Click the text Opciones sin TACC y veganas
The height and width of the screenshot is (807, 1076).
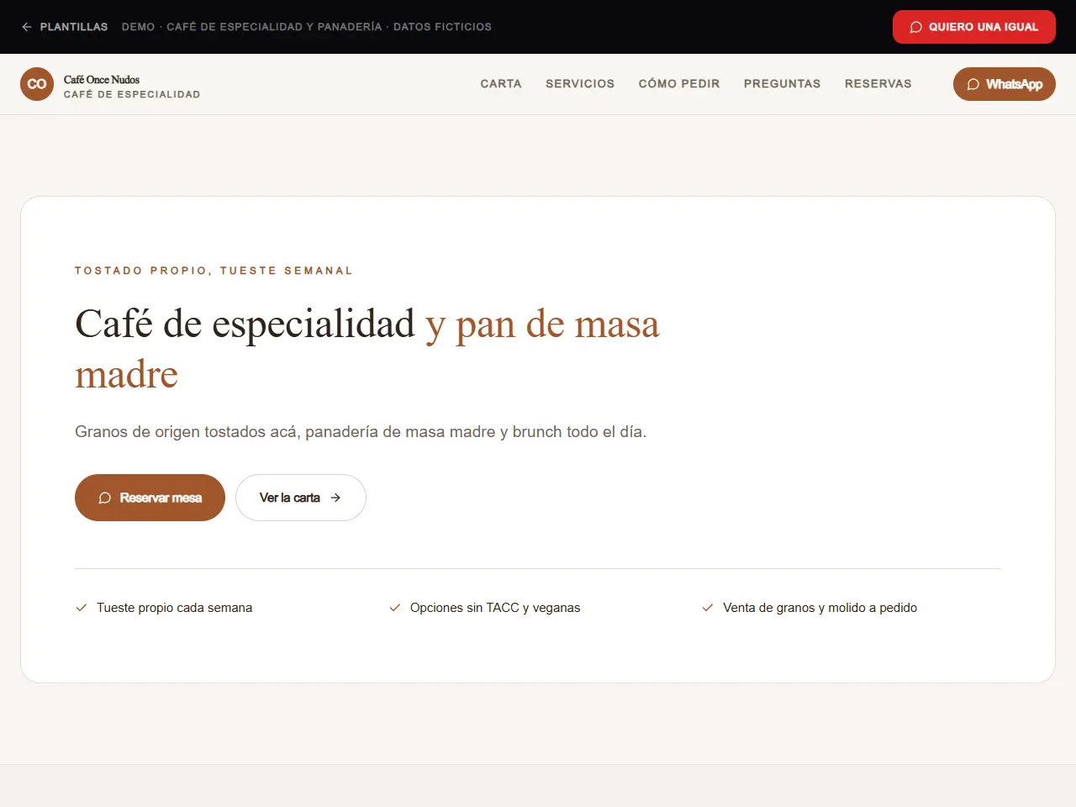coord(495,608)
